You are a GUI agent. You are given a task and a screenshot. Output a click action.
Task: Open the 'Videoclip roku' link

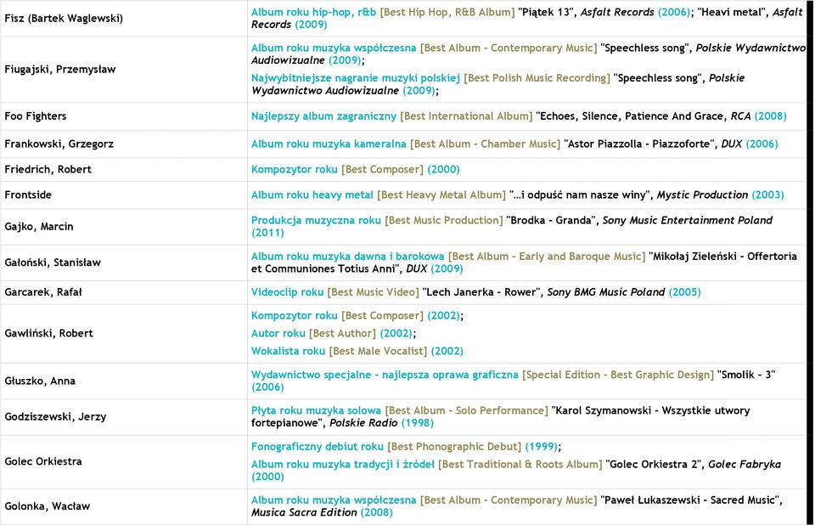tap(288, 292)
